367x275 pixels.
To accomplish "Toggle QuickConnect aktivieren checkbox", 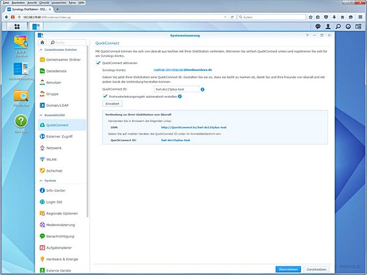I will [x=98, y=63].
